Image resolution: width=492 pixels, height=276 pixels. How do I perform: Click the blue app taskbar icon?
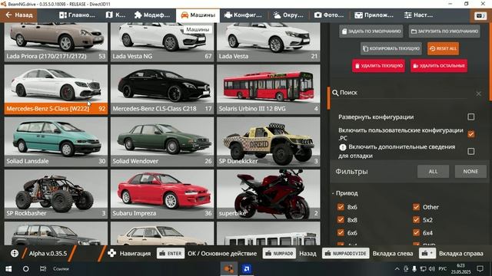pos(247,269)
